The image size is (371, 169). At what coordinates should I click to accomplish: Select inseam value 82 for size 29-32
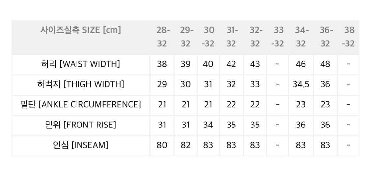[186, 145]
